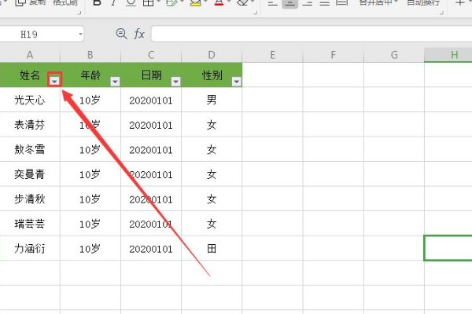Select the highlighted column H header

448,55
